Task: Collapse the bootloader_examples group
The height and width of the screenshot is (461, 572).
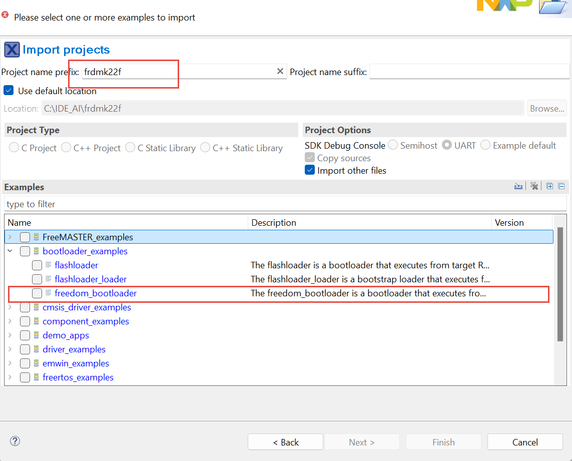Action: point(10,251)
